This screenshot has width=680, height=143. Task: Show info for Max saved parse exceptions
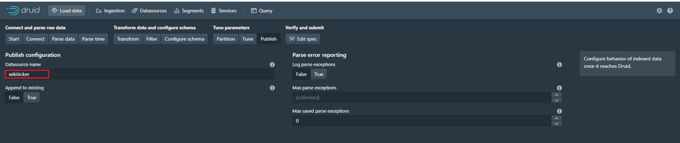pos(559,111)
